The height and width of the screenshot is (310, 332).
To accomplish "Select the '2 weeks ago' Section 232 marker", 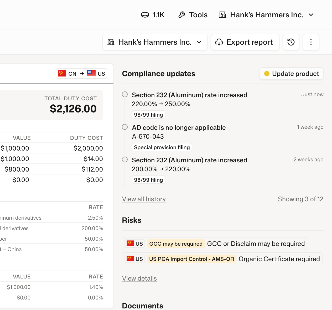I will tap(125, 159).
